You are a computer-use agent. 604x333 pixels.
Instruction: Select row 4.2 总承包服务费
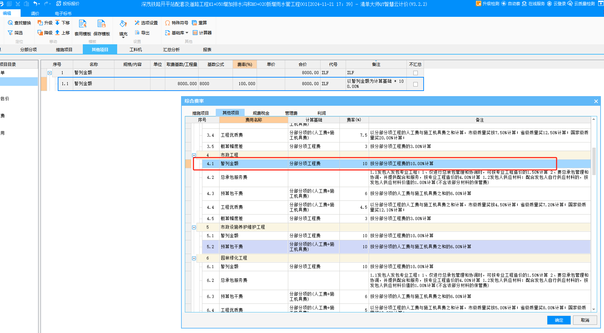tap(396, 177)
